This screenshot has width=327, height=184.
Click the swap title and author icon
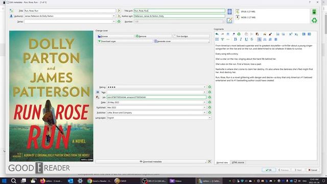11,10
